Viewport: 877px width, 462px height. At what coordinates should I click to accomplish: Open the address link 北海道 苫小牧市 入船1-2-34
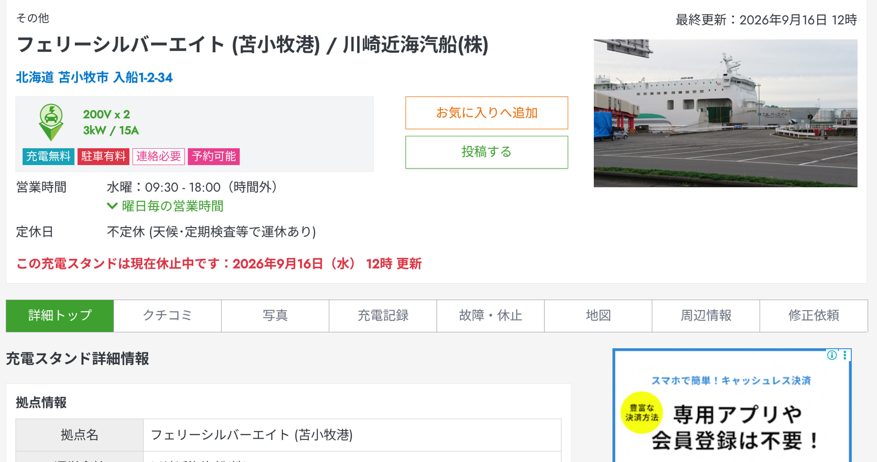(94, 78)
